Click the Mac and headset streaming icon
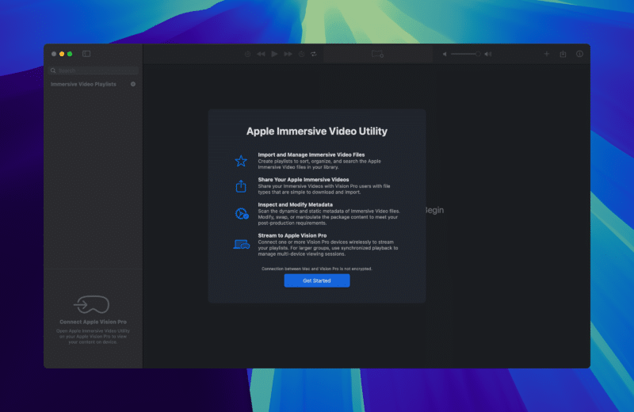Viewport: 634px width, 412px height. tap(242, 244)
